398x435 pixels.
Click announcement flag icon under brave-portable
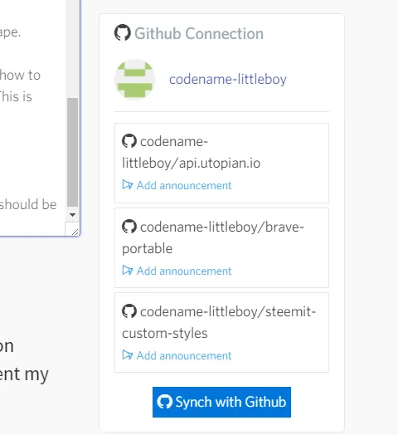pyautogui.click(x=128, y=270)
